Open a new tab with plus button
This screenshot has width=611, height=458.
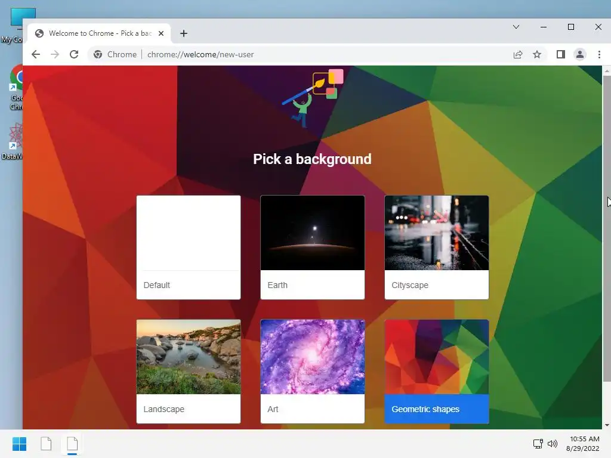coord(184,33)
